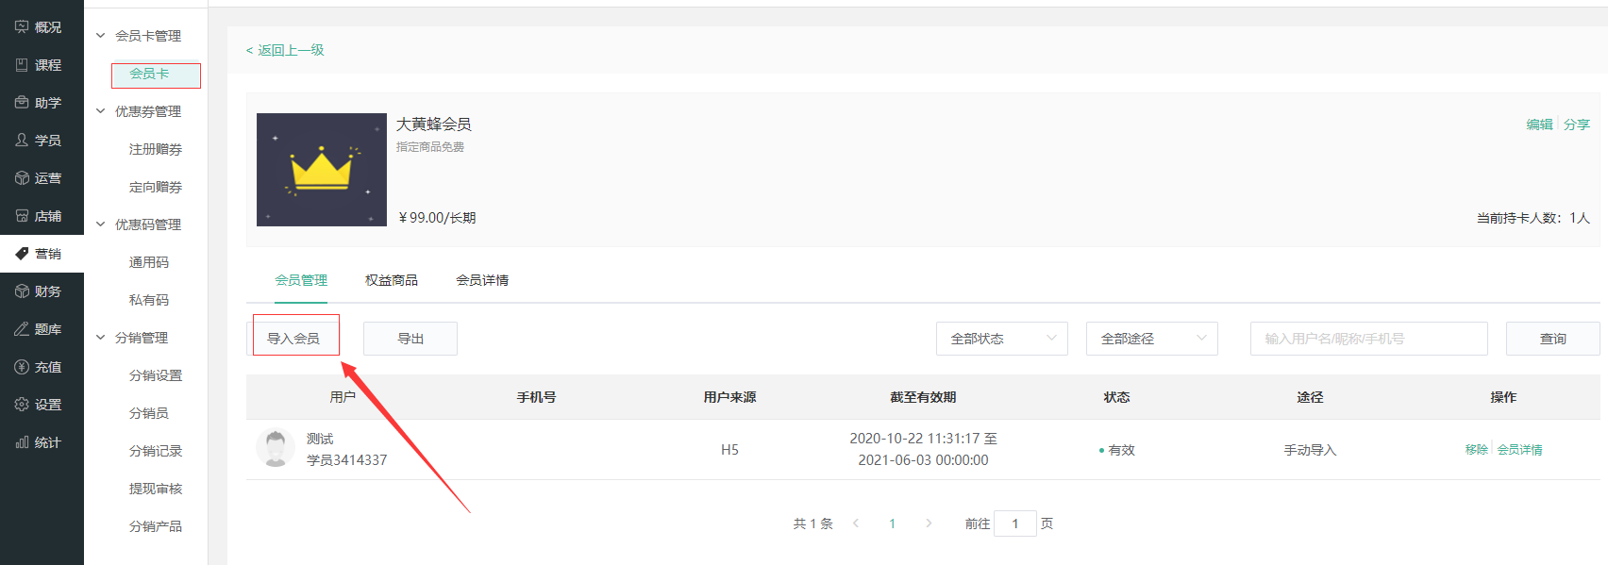Switch to the 权益商品 tab

coord(392,280)
